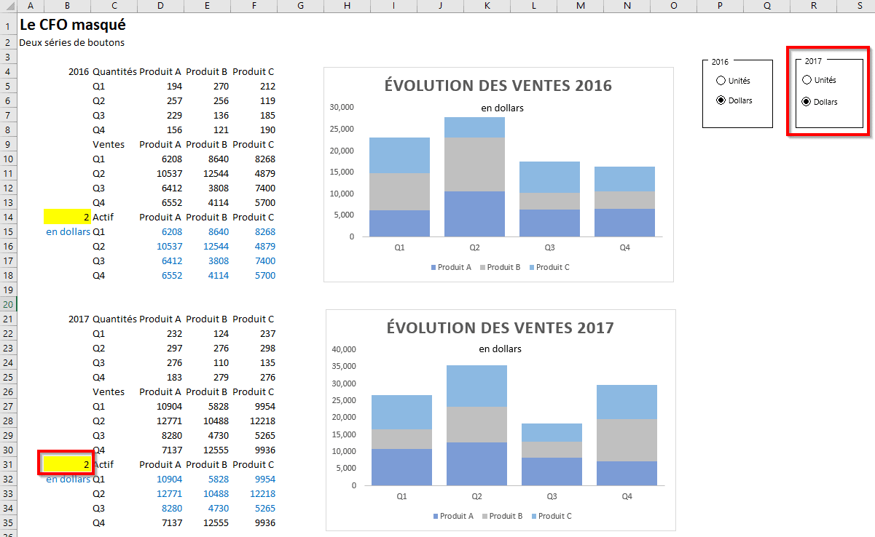Select the yellow cell in row 14
The image size is (875, 537).
[67, 217]
